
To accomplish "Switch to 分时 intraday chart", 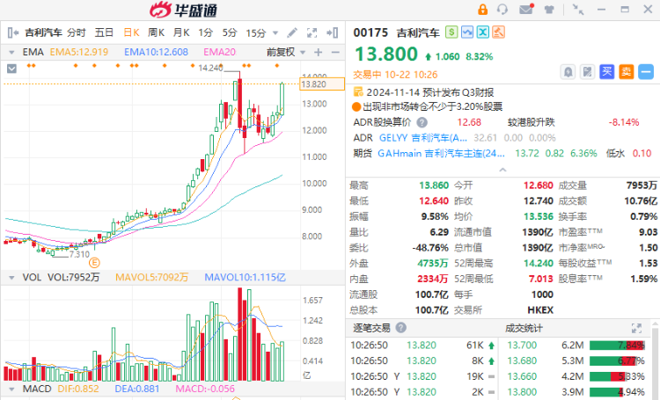I will 77,33.
